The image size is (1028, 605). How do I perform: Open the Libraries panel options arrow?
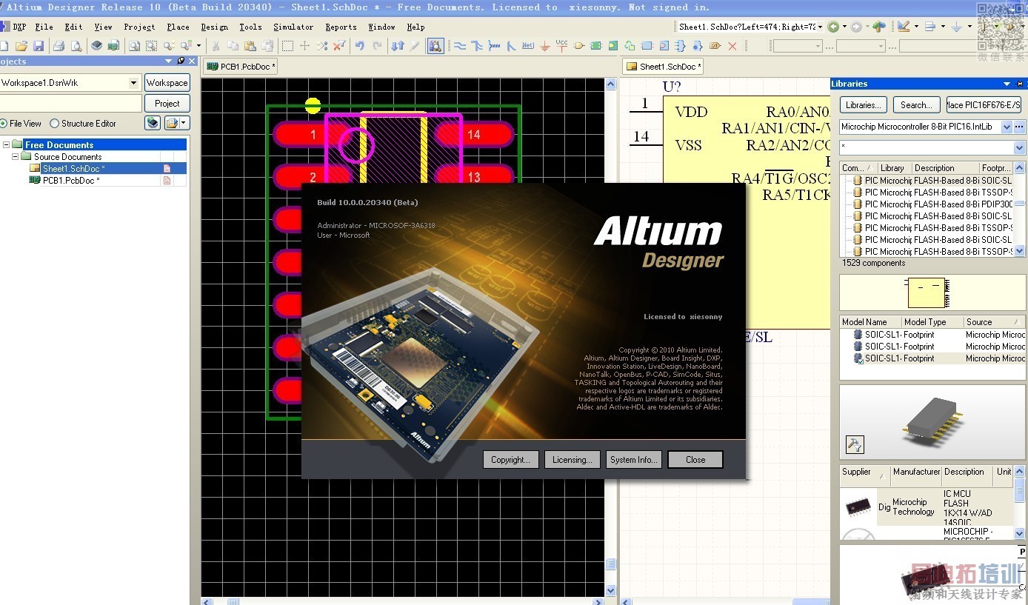coord(1007,84)
